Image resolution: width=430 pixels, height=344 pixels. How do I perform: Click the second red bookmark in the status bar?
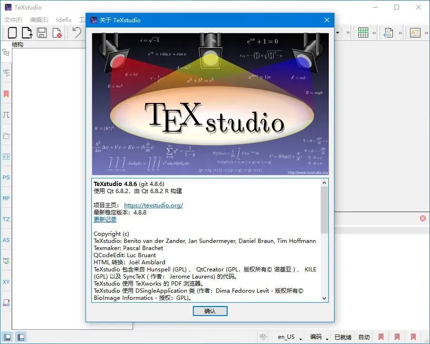[397, 336]
